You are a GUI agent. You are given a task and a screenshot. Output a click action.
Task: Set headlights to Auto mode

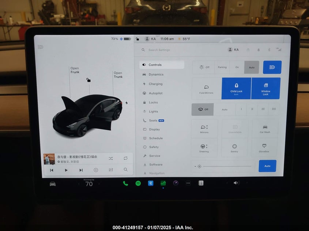coord(252,67)
